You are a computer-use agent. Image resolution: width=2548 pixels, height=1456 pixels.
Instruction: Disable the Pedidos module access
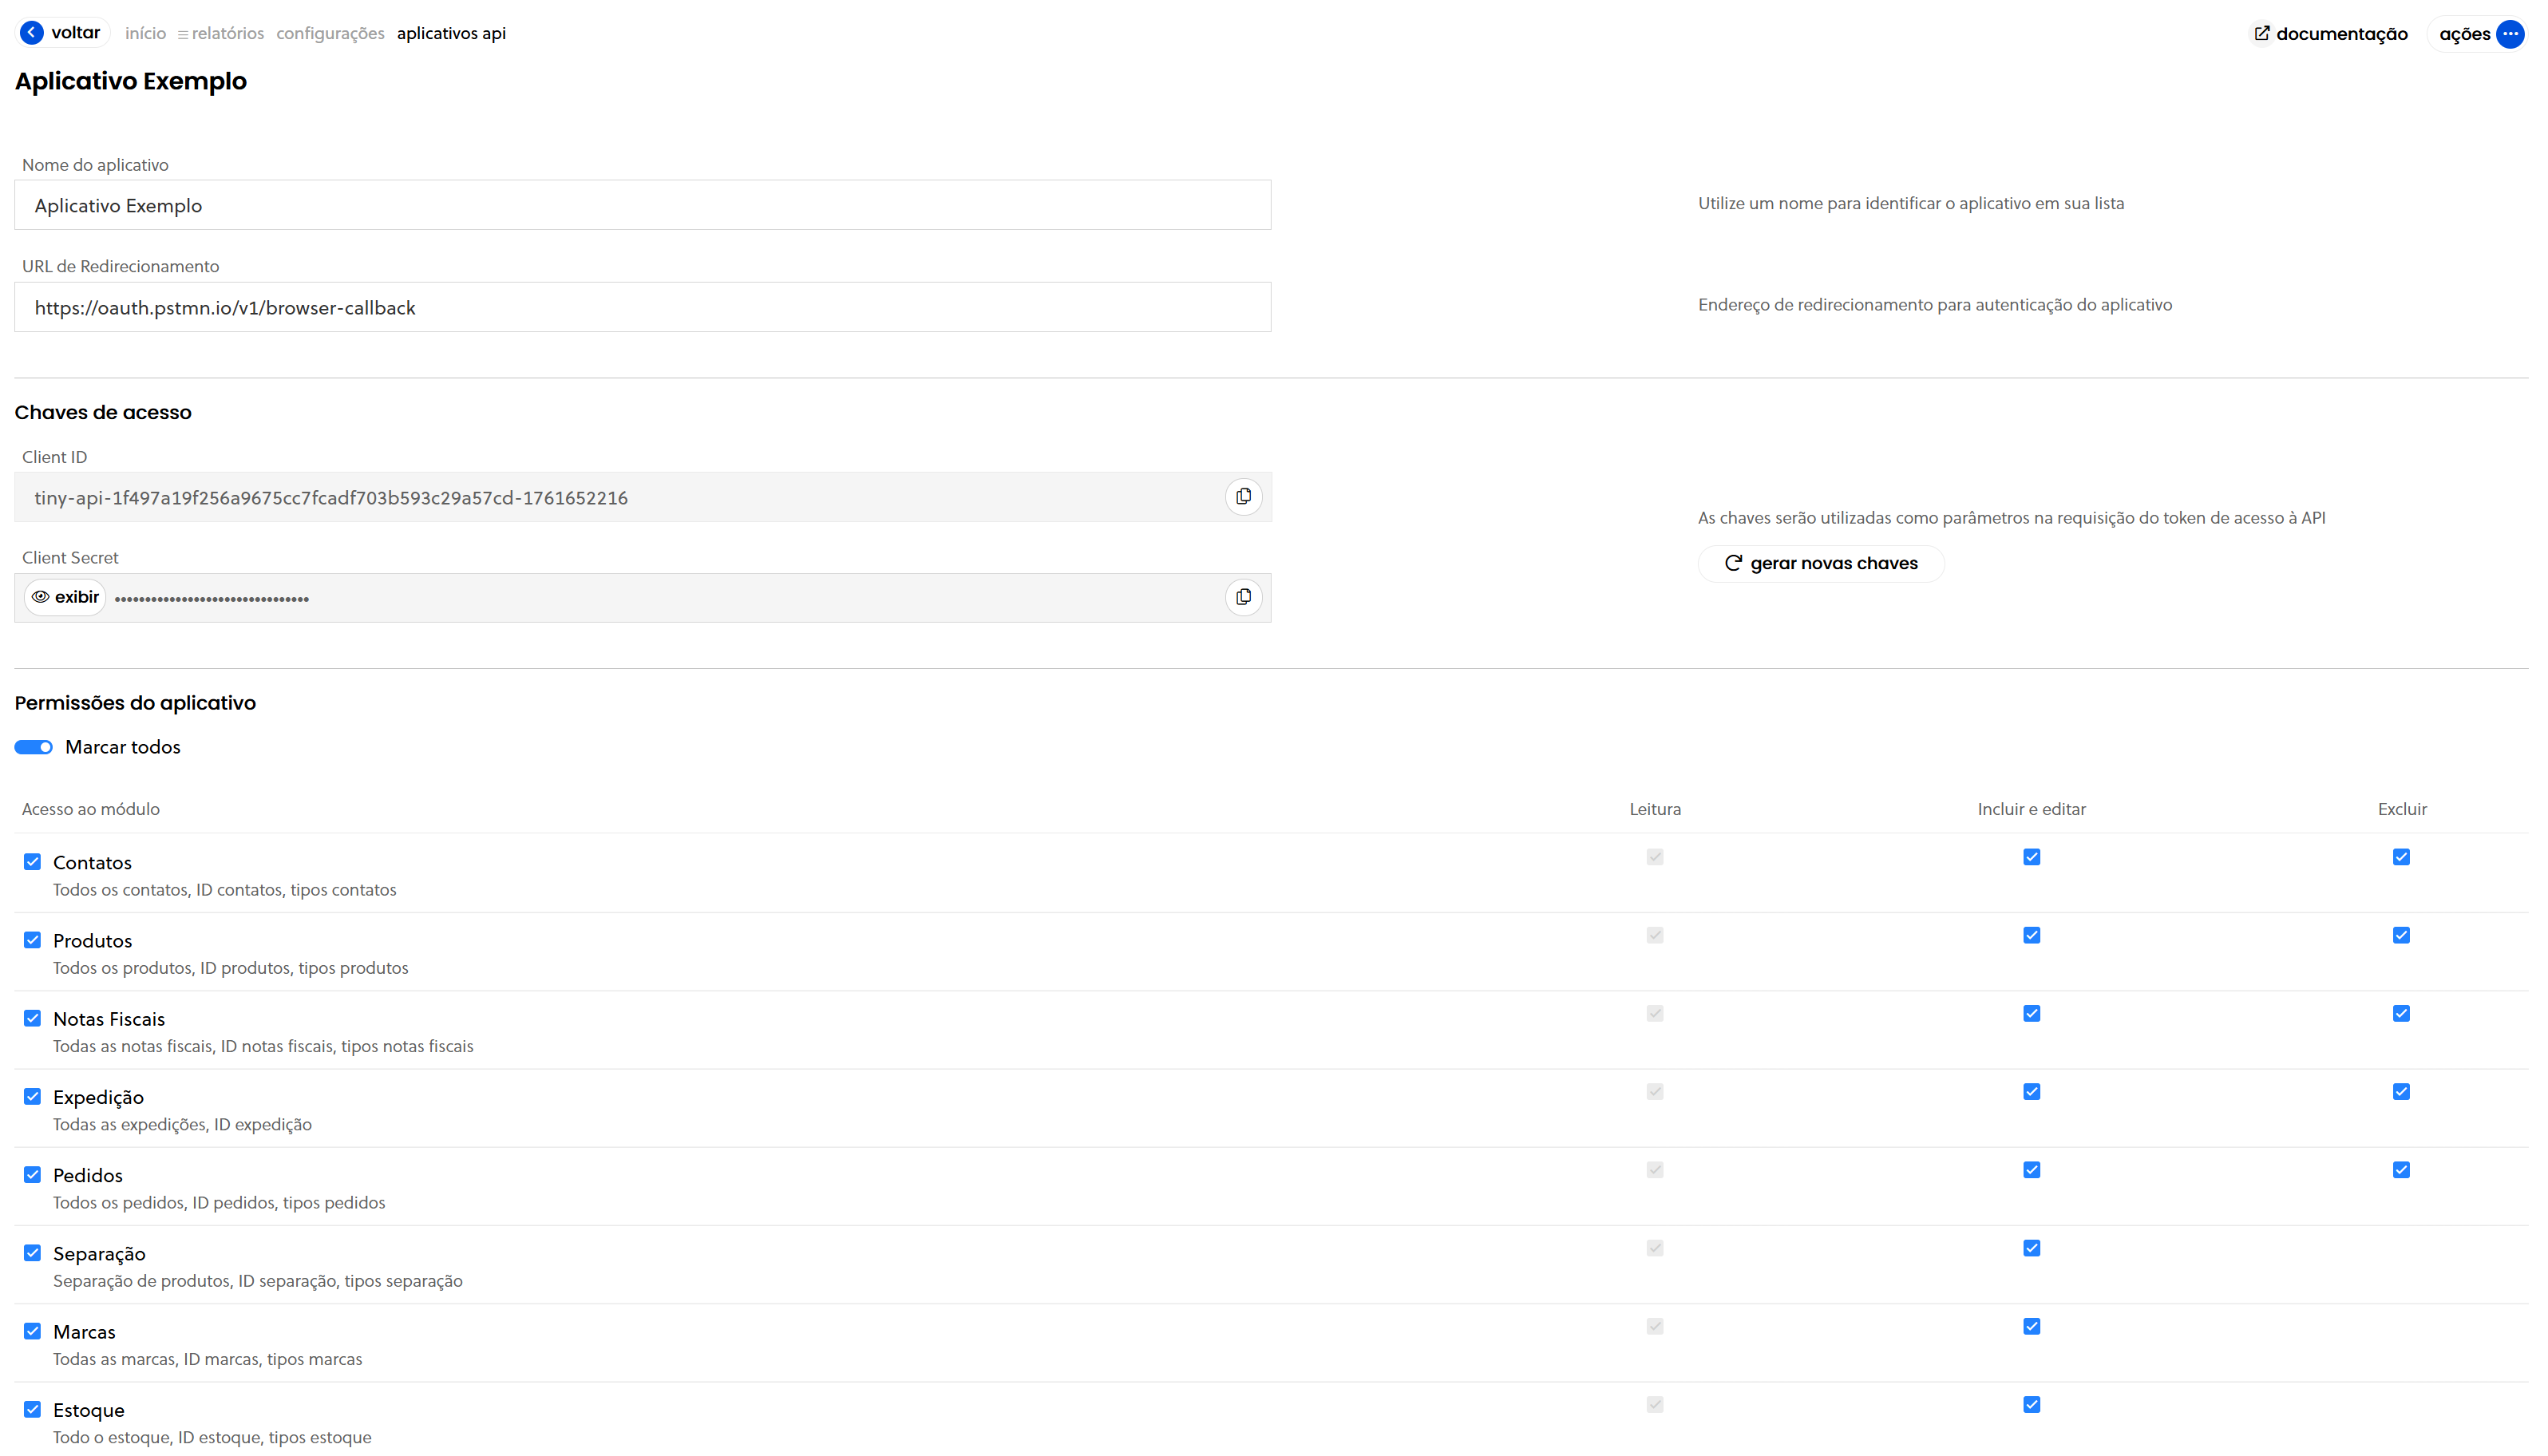[x=32, y=1174]
